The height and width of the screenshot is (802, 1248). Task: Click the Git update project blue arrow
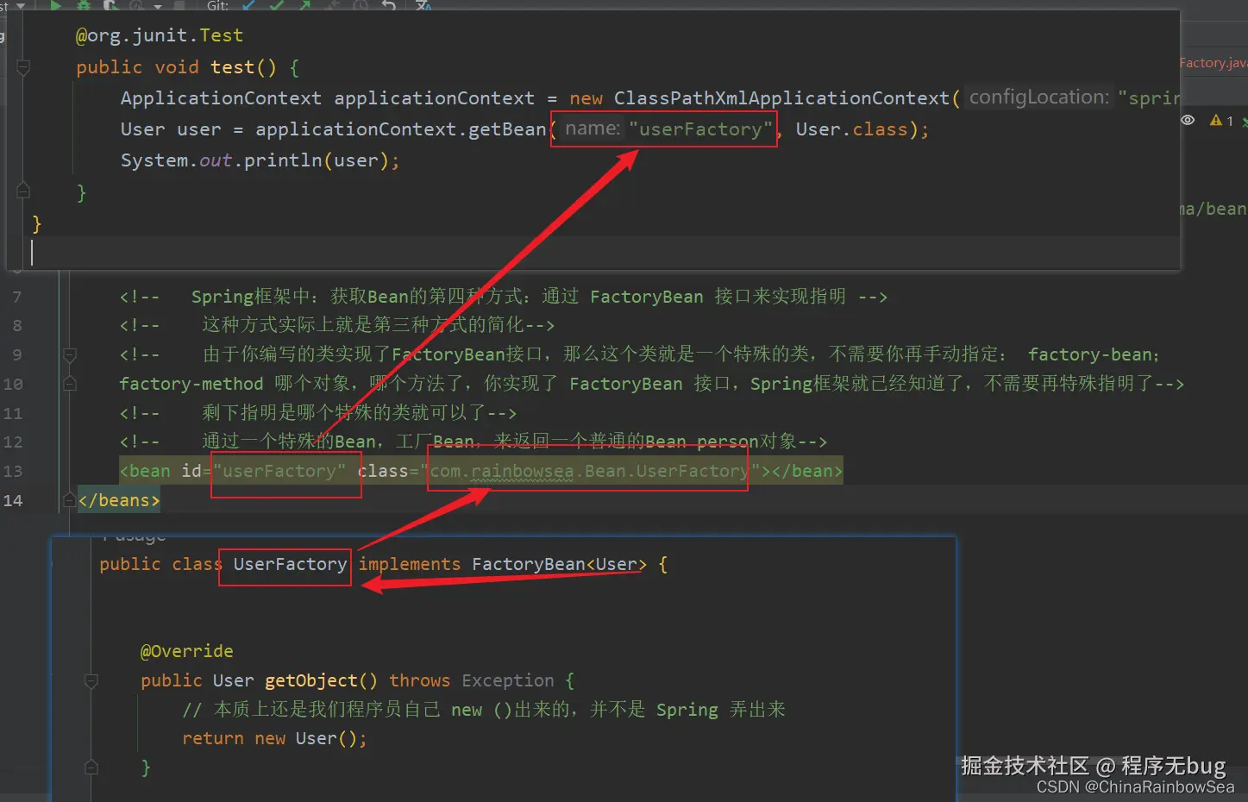pyautogui.click(x=249, y=5)
